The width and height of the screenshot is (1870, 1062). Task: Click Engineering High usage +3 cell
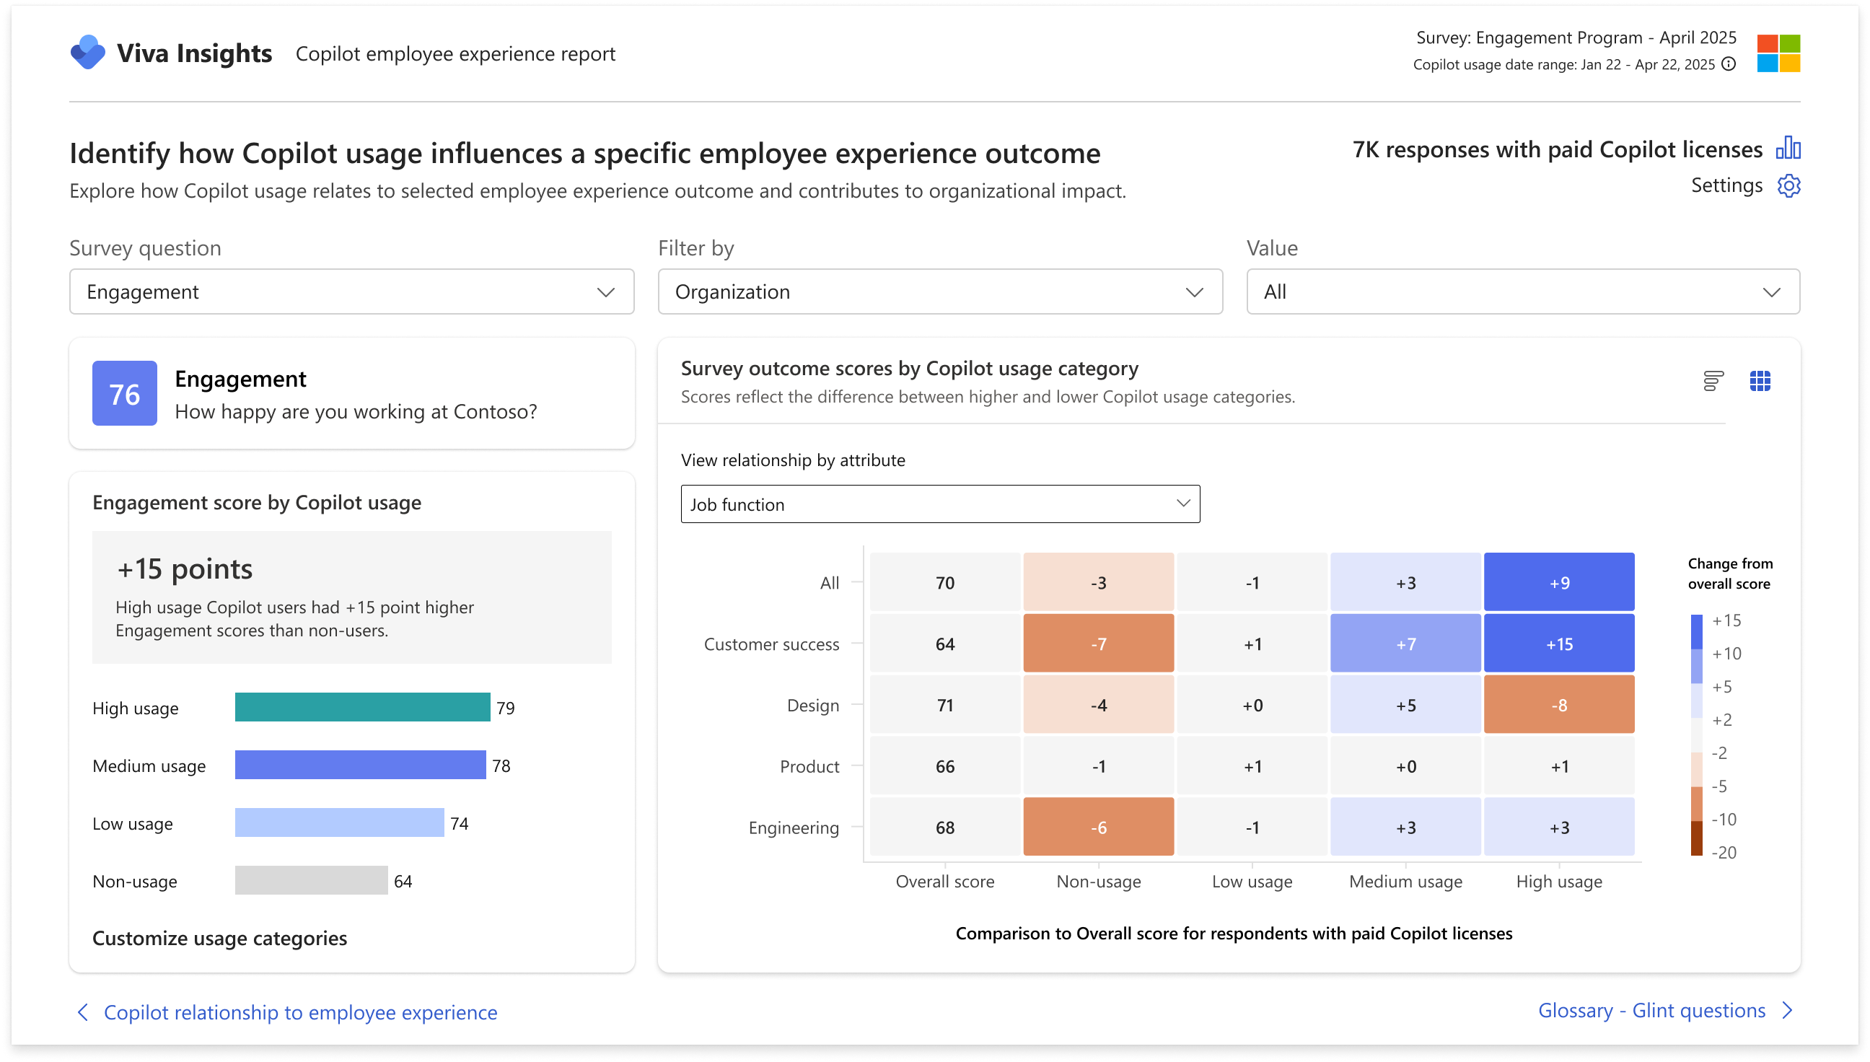(x=1558, y=827)
